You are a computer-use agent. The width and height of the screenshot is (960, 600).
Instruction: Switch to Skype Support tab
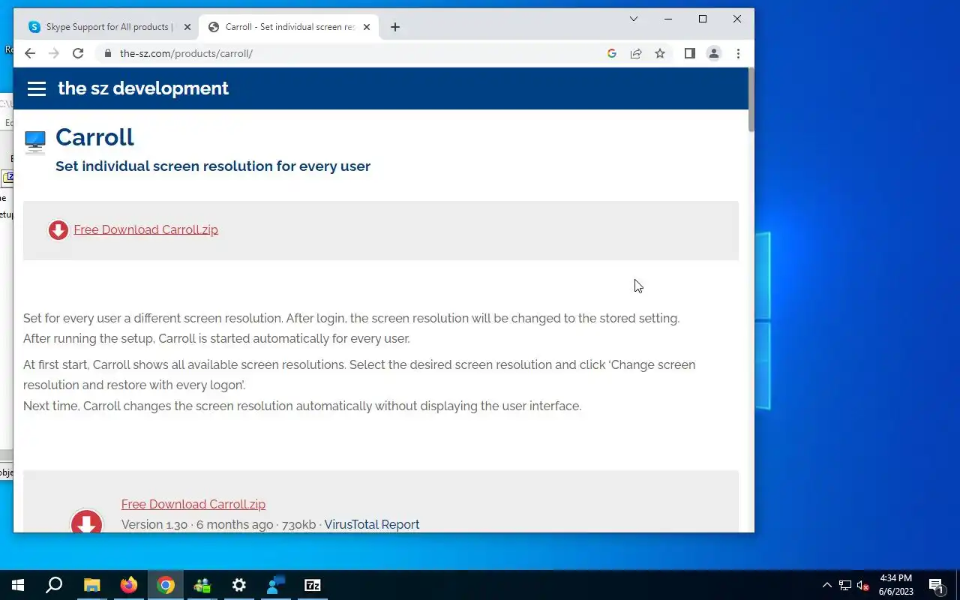[x=108, y=27]
